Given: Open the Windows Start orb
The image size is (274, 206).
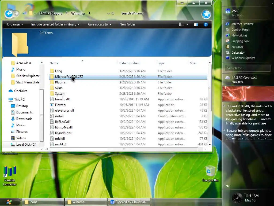Looking at the screenshot, I should pos(9,202).
